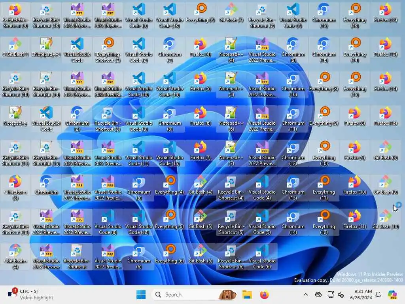Image resolution: width=405 pixels, height=304 pixels.
Task: Select the Notepad++ (5) desktop shortcut
Action: point(231,85)
